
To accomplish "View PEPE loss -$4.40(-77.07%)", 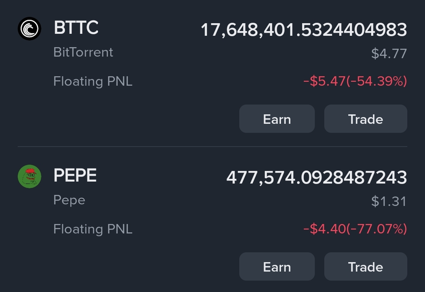I will (x=355, y=229).
